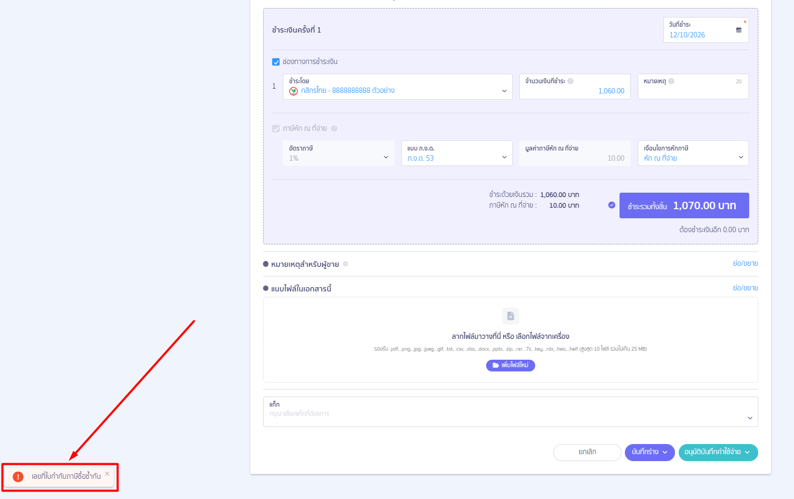Image resolution: width=794 pixels, height=499 pixels.
Task: Collapse the แนบไฟล์ section via ย่อ/ขยาย
Action: coord(745,288)
